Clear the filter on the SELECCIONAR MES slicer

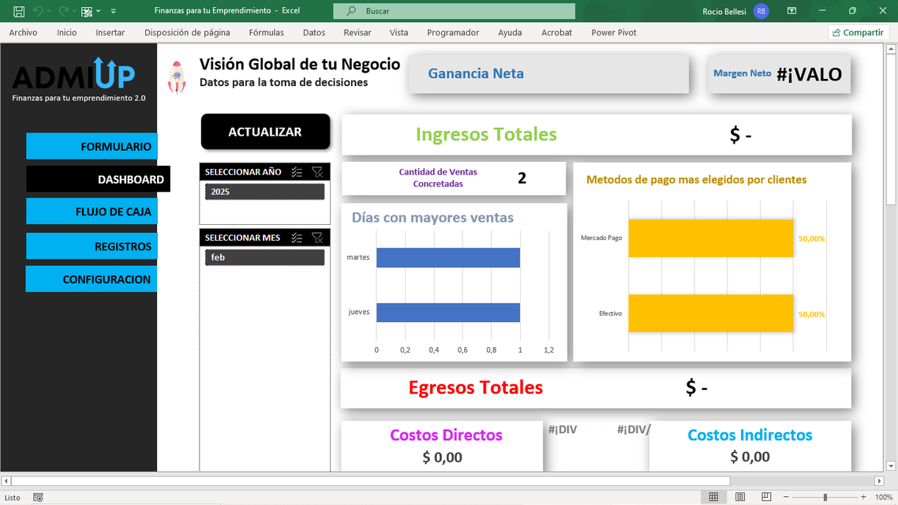click(317, 238)
